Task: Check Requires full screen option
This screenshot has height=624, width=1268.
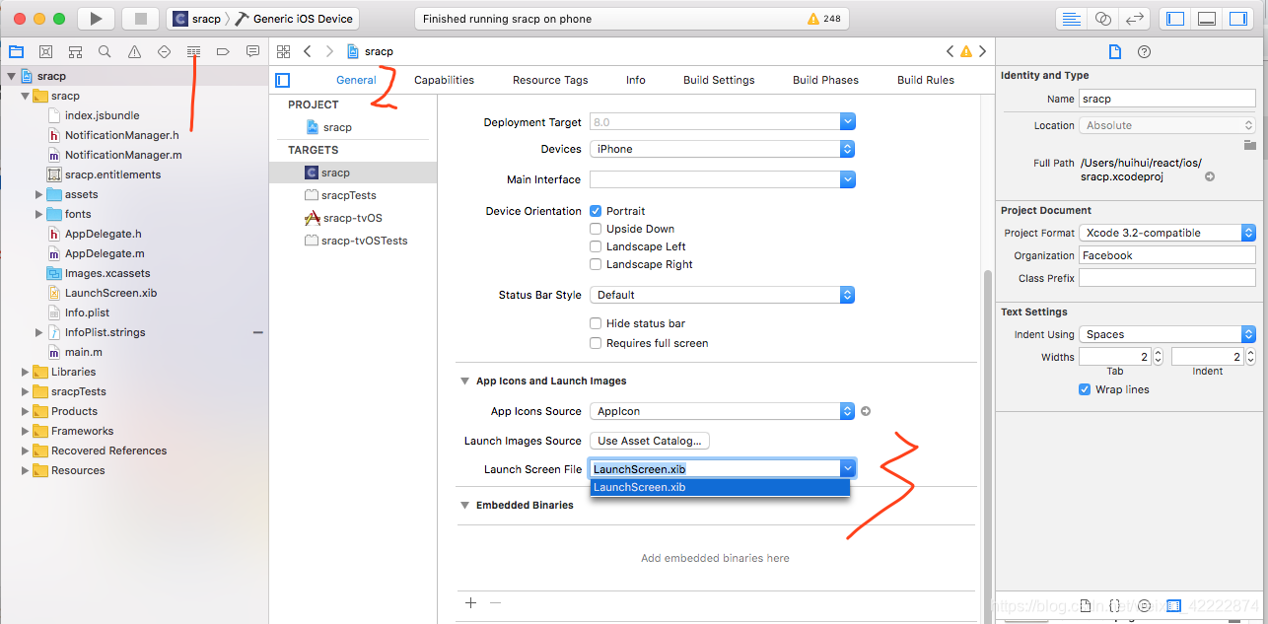Action: (596, 343)
